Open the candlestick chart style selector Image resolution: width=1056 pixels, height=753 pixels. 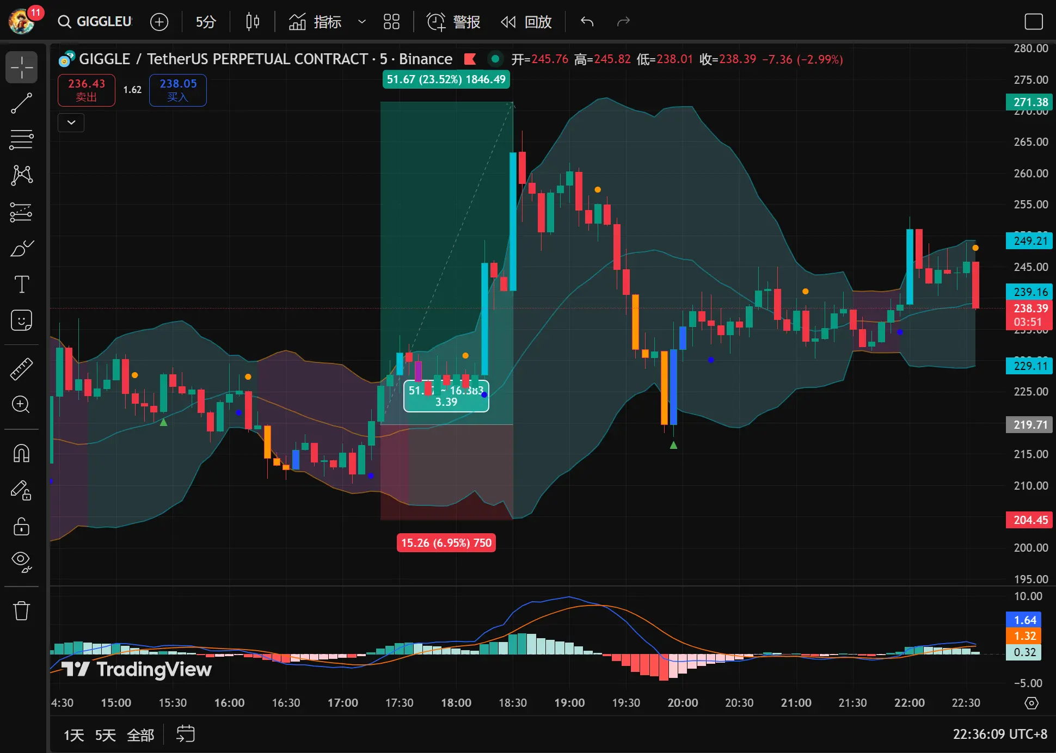coord(252,22)
